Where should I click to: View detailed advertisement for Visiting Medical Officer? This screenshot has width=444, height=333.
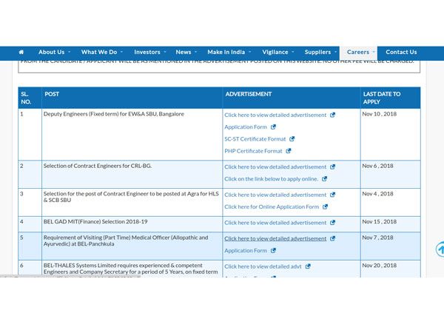point(275,238)
